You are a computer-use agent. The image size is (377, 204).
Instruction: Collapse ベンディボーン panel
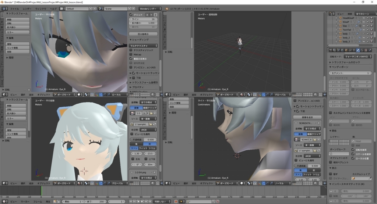pos(339,67)
